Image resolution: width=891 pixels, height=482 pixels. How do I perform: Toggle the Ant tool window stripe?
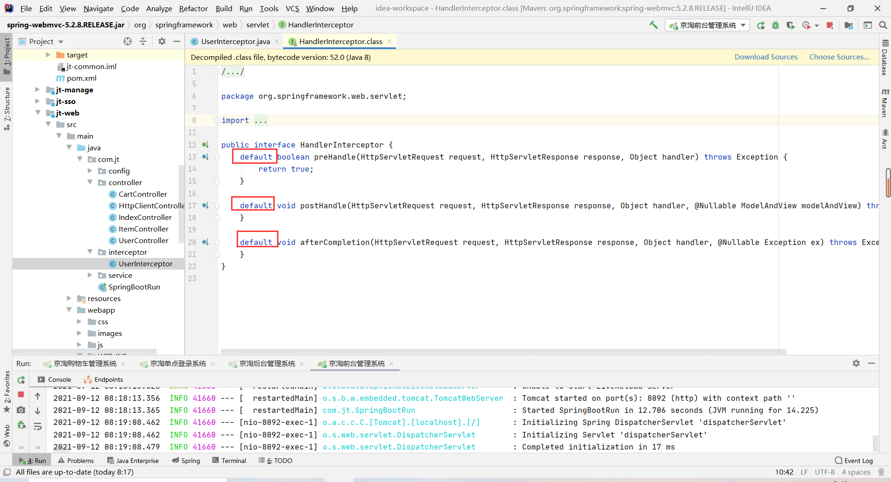click(885, 139)
